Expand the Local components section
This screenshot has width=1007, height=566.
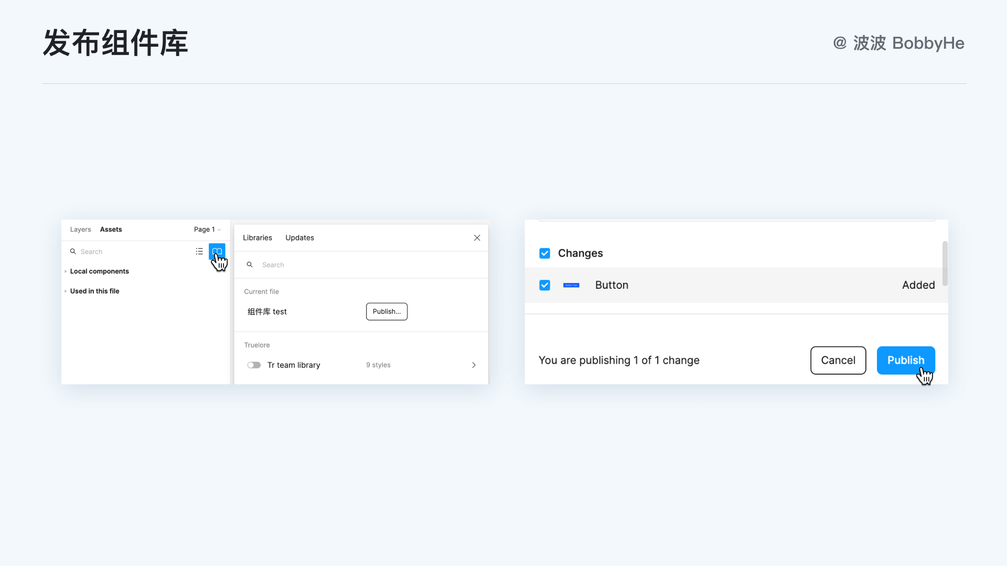pyautogui.click(x=66, y=271)
